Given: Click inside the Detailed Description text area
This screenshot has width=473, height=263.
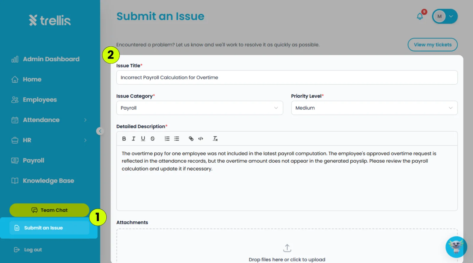Looking at the screenshot, I should click(287, 178).
